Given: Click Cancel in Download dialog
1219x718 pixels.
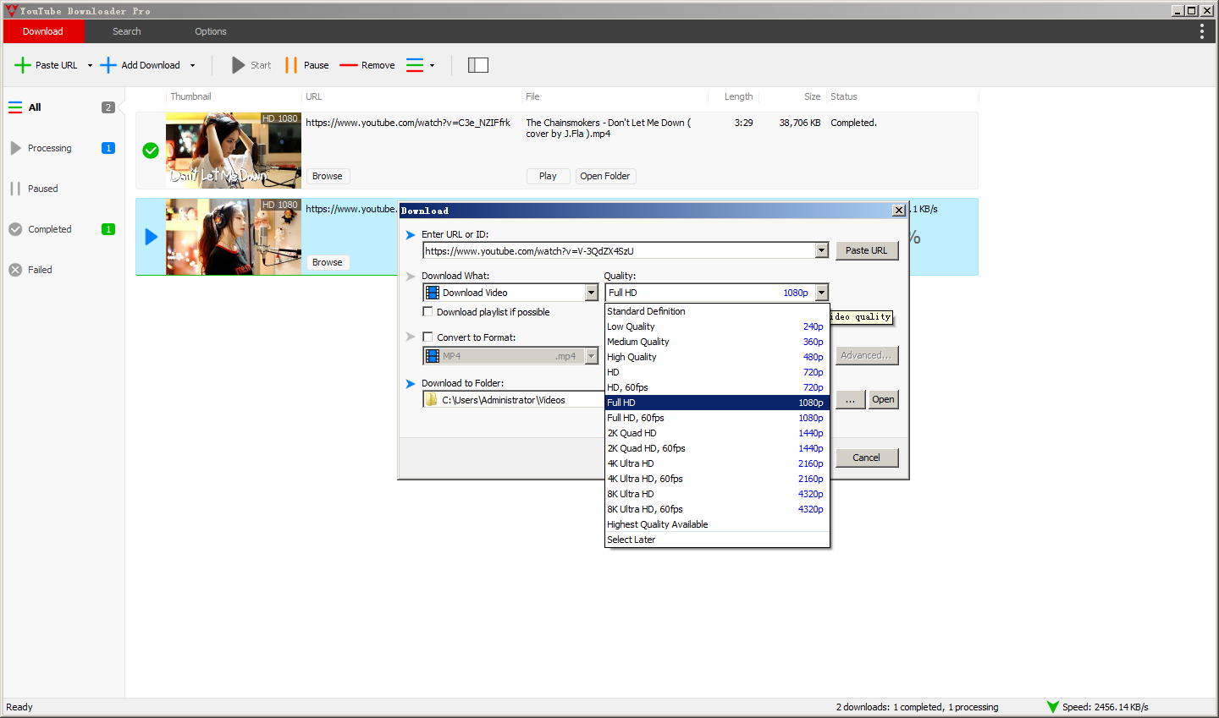Looking at the screenshot, I should (867, 458).
